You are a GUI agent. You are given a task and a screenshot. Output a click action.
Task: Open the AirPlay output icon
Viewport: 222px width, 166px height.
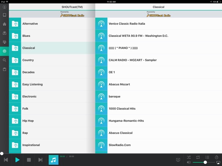218,162
